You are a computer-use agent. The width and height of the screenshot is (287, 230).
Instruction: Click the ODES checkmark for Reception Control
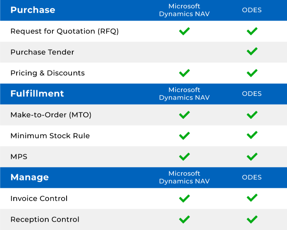tap(252, 219)
